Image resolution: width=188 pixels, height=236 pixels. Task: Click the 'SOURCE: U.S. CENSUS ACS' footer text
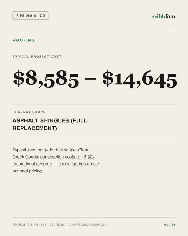33,225
